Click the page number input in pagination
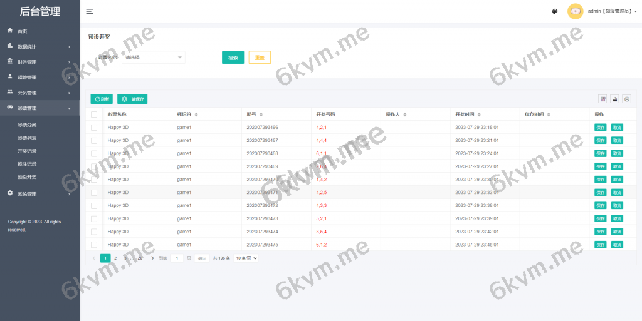This screenshot has width=642, height=321. (x=177, y=258)
